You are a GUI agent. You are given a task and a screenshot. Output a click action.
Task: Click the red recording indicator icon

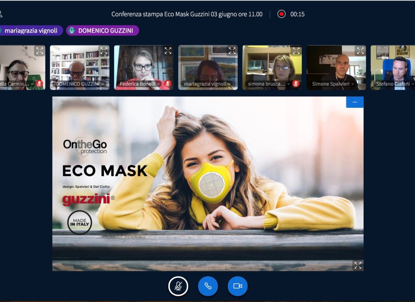tap(281, 14)
